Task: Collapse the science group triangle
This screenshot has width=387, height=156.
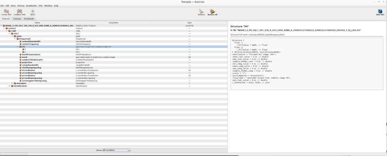Action: pos(4,28)
